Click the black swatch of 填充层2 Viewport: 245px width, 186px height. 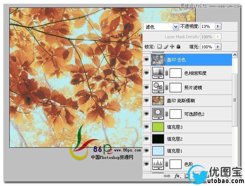coord(158,139)
